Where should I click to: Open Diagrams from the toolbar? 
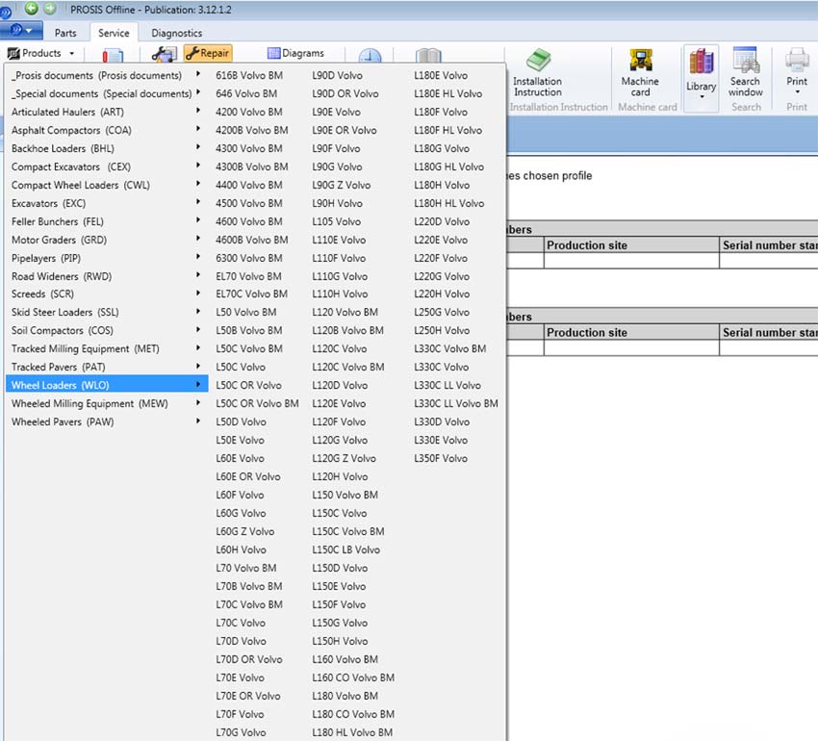295,53
